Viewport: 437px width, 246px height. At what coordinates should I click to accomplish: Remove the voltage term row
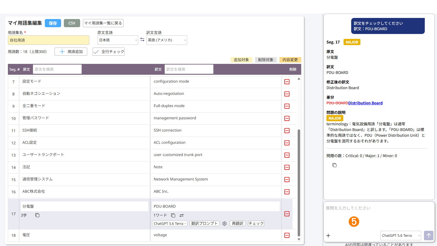coord(287,235)
